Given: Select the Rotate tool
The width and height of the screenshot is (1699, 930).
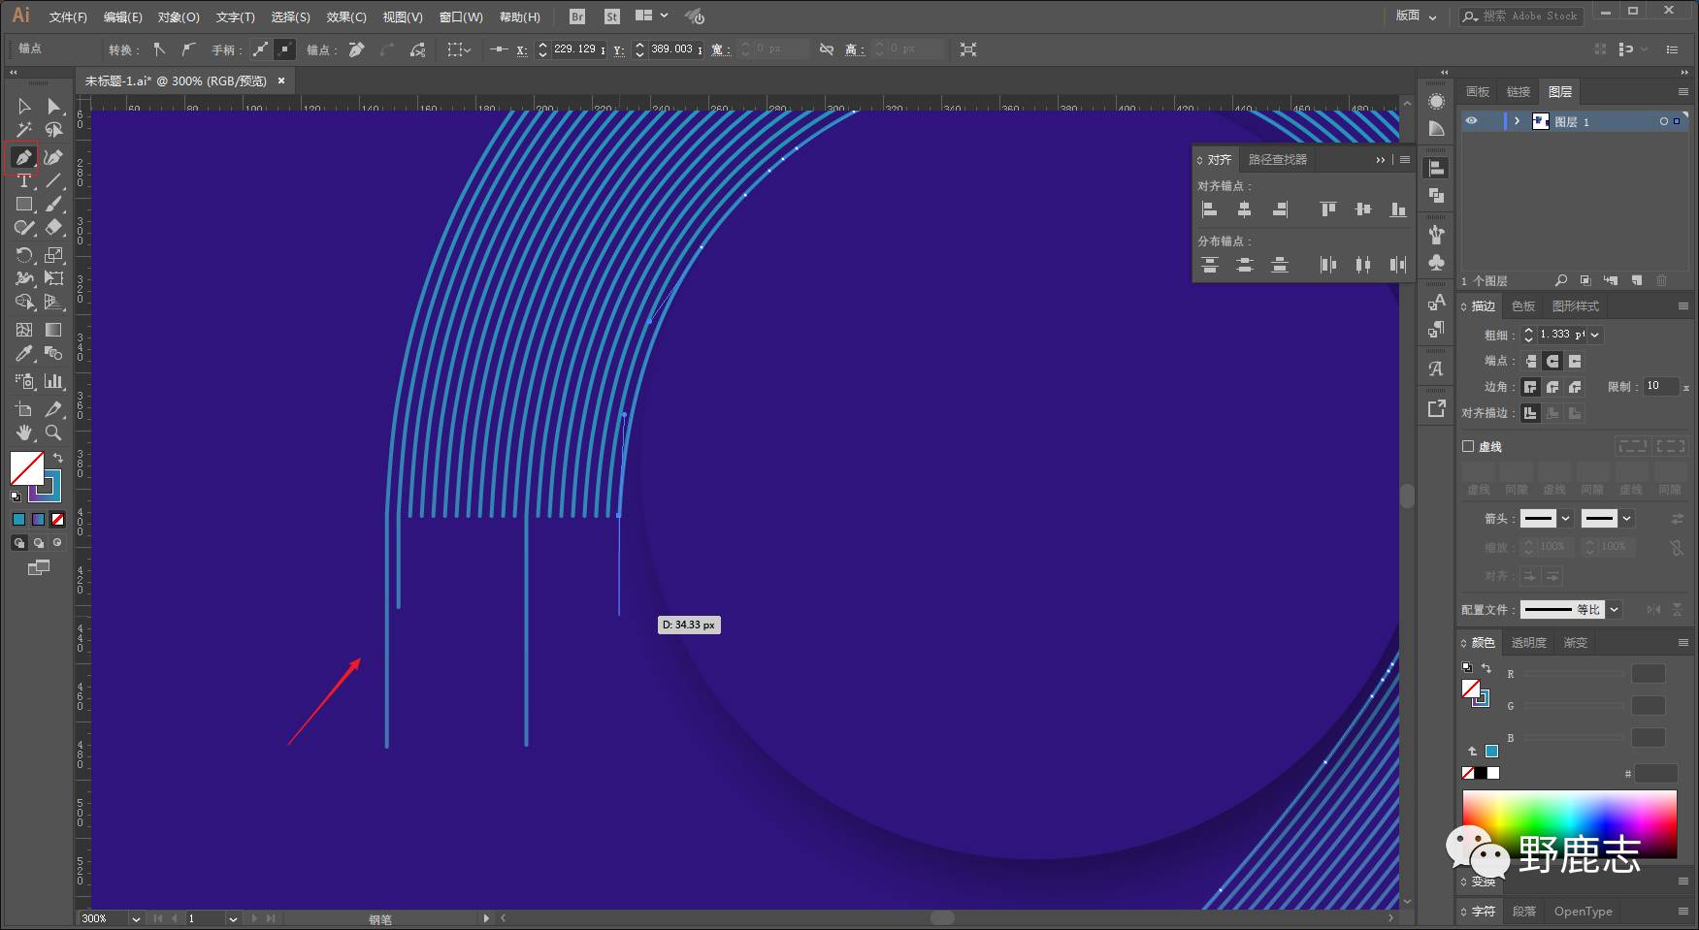Looking at the screenshot, I should tap(23, 255).
